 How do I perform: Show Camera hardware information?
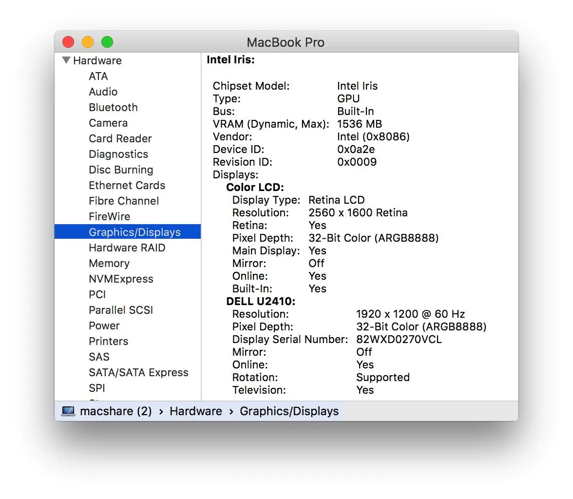point(108,123)
